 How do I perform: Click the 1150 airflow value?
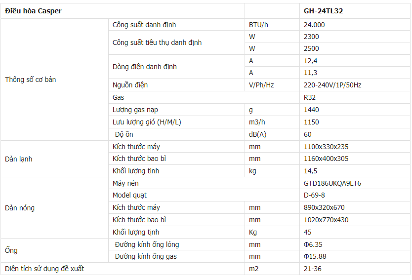click(x=311, y=122)
